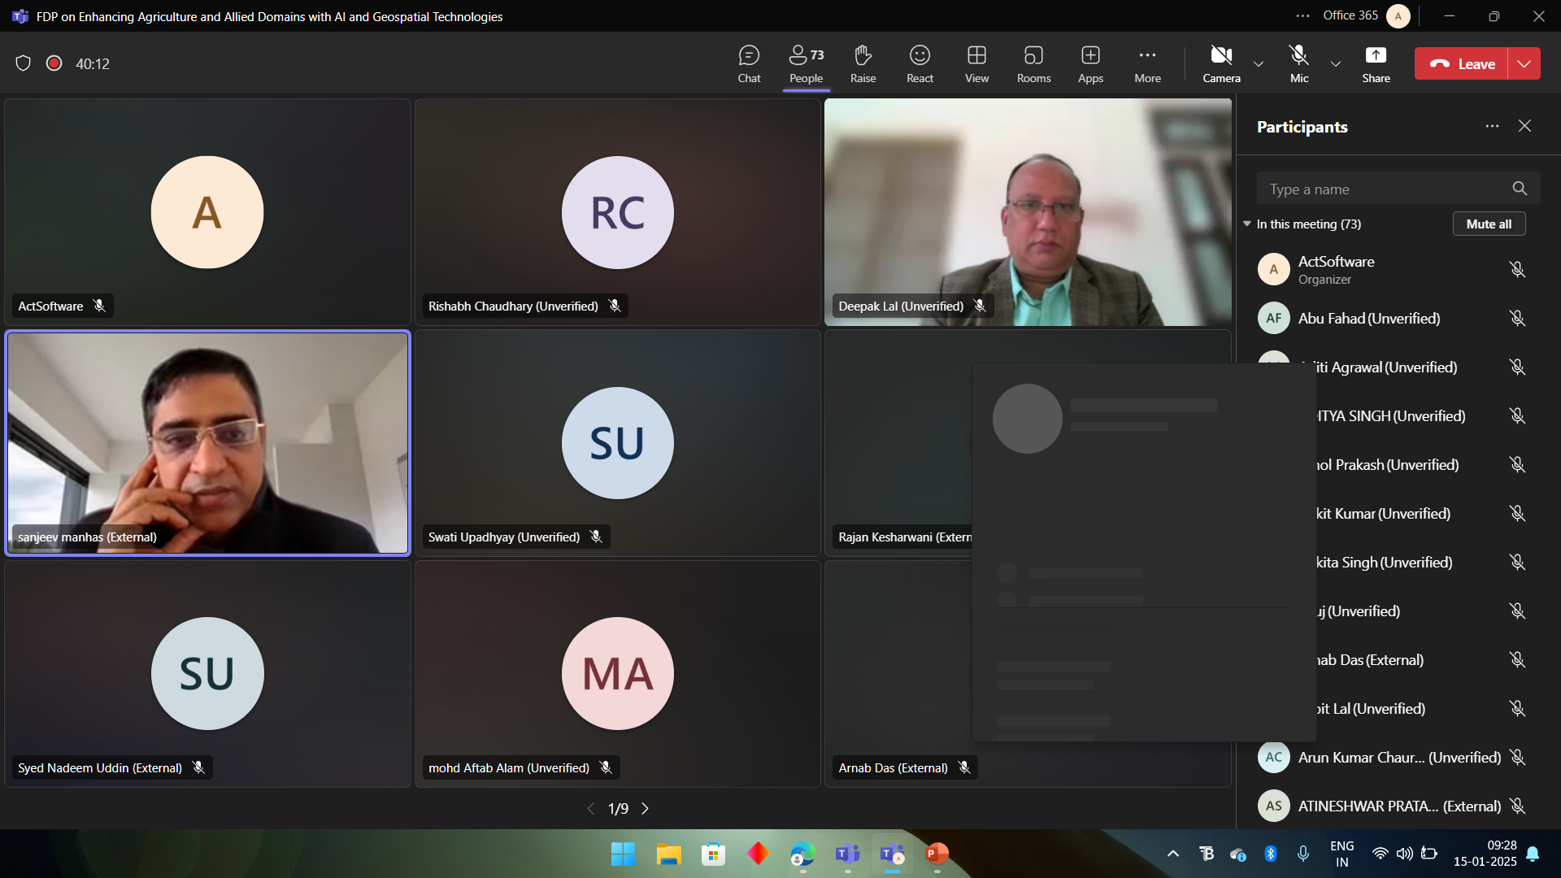Toggle mic icon for ATINESHWAR PRATA...
This screenshot has height=878, width=1561.
(x=1517, y=806)
